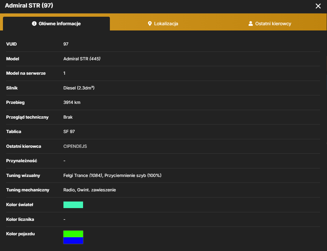Click the green Kolor pojazdu swatch
327x251 pixels.
pyautogui.click(x=73, y=234)
